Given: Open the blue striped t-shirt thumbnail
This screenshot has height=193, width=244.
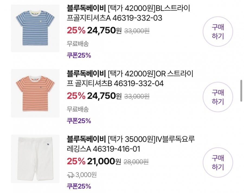Looking at the screenshot, I should tap(35, 28).
